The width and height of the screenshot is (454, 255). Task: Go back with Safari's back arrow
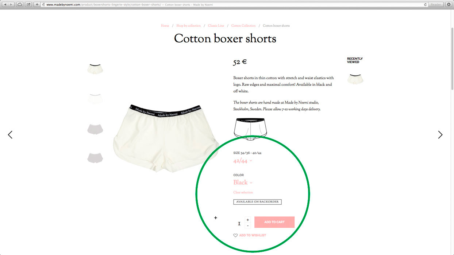[x=5, y=4]
